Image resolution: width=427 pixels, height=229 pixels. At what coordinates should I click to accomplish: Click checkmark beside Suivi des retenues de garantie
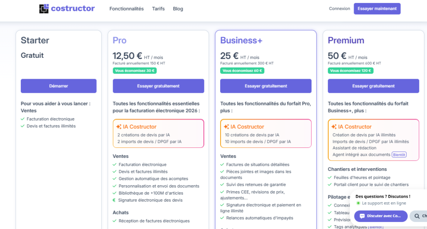tap(222, 184)
